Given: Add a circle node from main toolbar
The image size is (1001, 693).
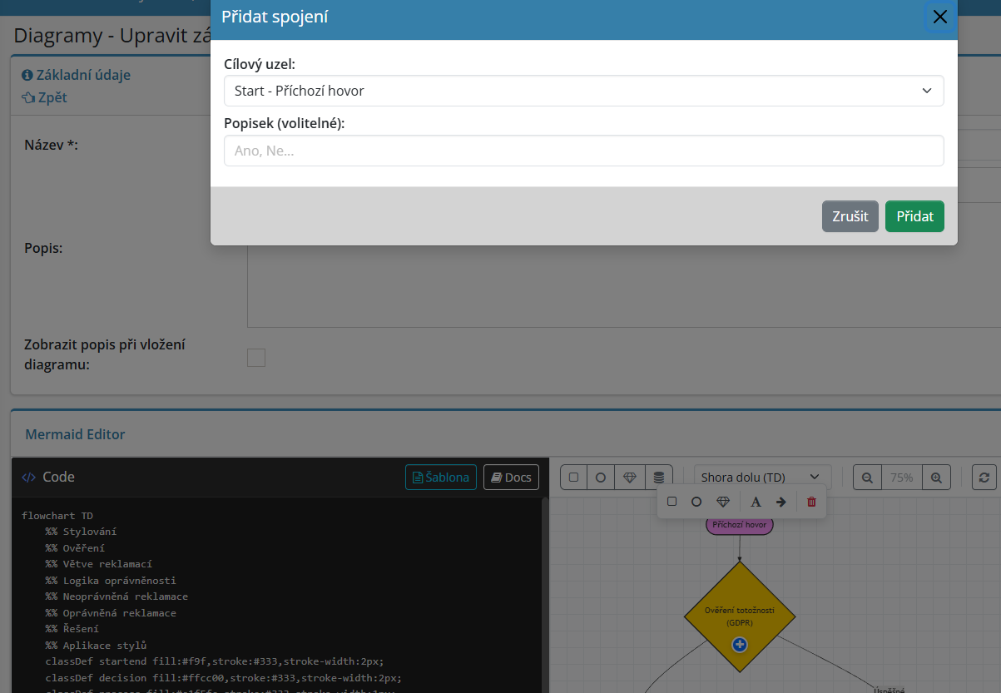Looking at the screenshot, I should 601,478.
